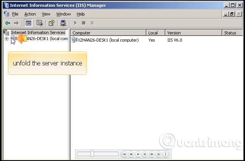
Task: Click the Internet Information Services tree root icon
Action: (6, 33)
